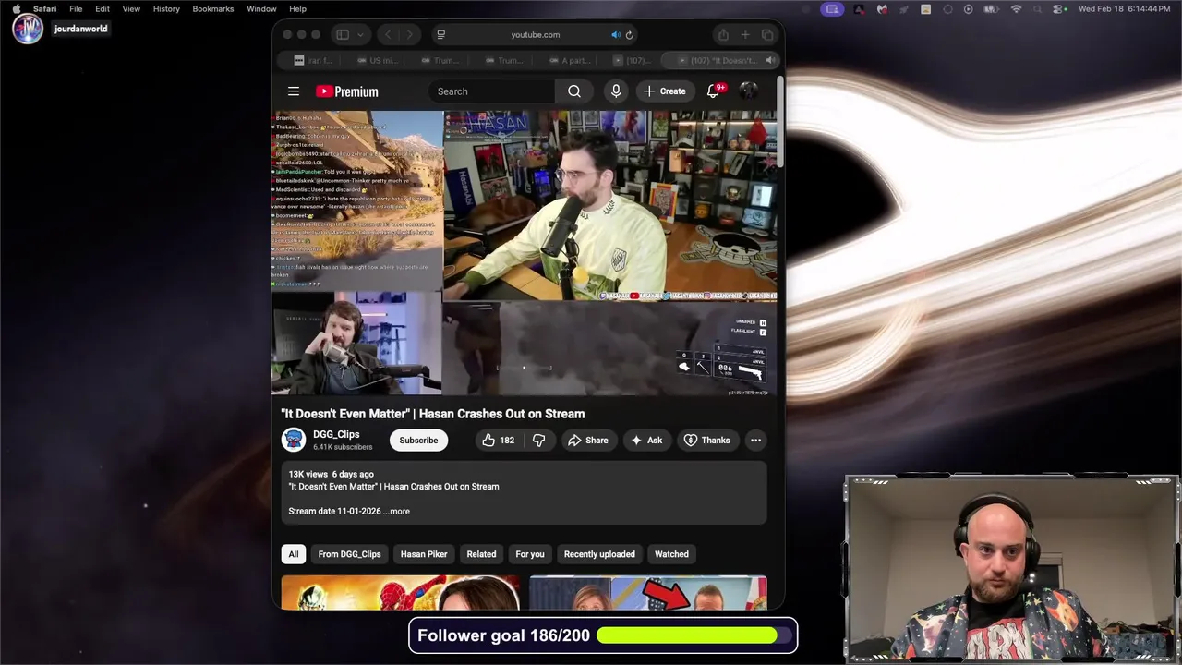The height and width of the screenshot is (665, 1182).
Task: Reload the page in Safari
Action: pyautogui.click(x=629, y=35)
